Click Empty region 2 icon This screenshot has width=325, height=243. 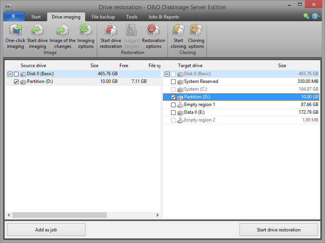coord(180,120)
